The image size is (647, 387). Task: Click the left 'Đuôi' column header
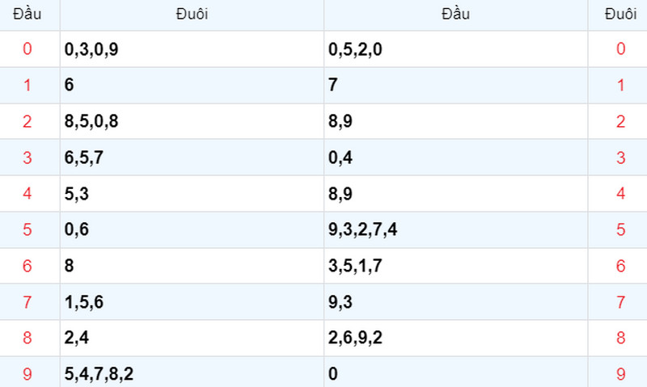(192, 14)
